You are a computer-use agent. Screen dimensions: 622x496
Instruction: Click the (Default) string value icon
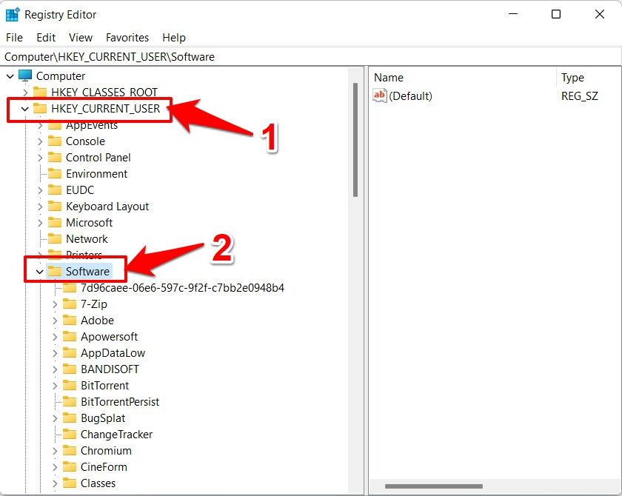coord(380,95)
